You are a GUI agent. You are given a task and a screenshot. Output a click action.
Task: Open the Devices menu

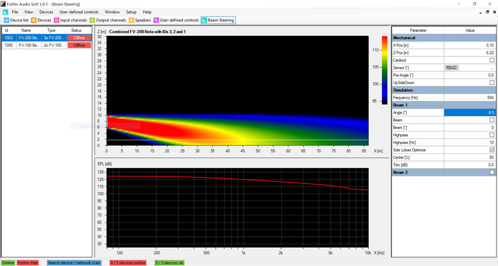pyautogui.click(x=46, y=12)
